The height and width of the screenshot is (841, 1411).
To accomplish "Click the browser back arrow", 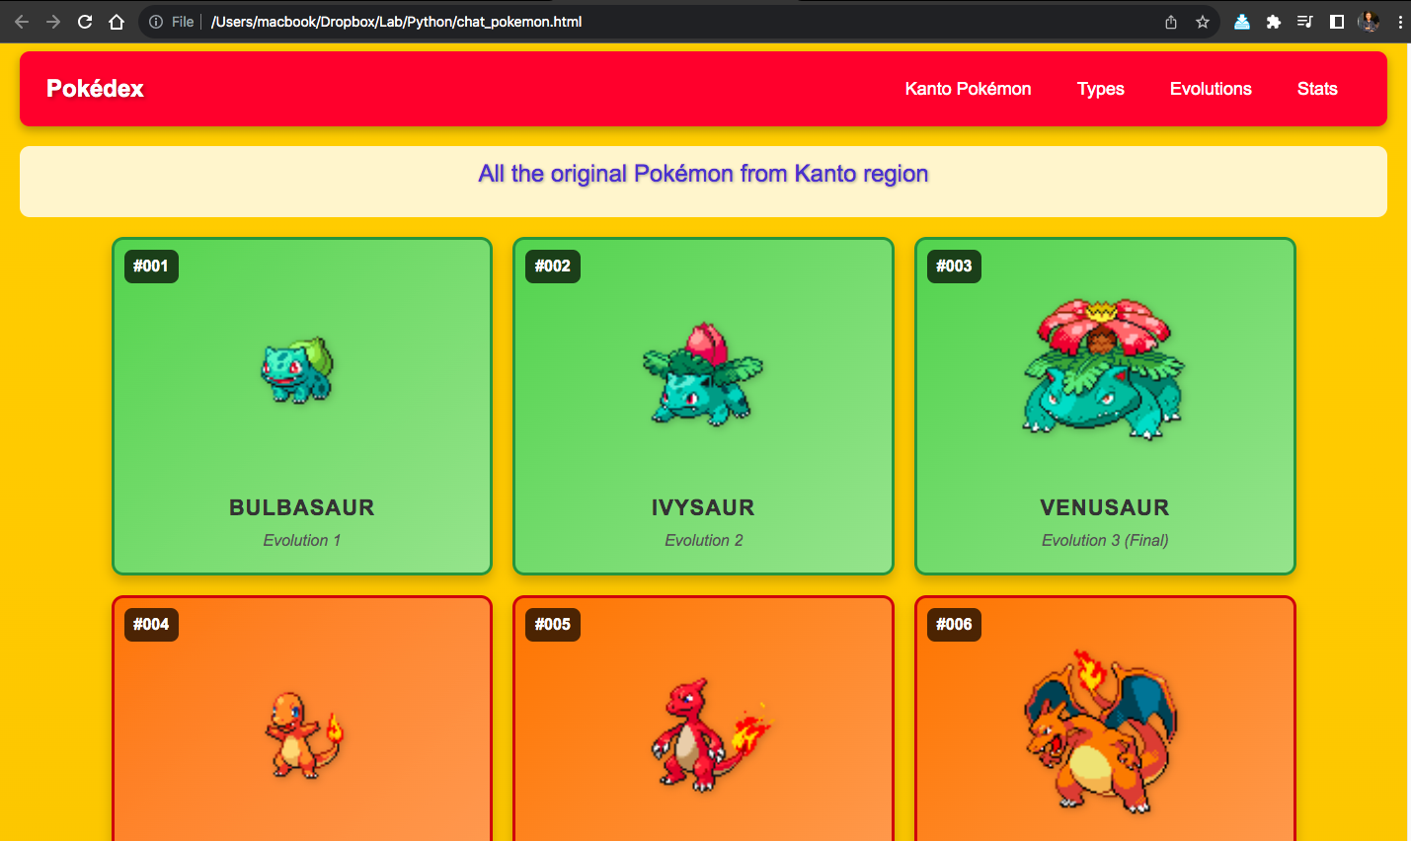I will 22,22.
